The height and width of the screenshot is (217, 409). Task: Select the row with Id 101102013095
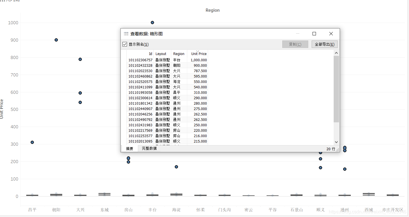[x=167, y=141]
